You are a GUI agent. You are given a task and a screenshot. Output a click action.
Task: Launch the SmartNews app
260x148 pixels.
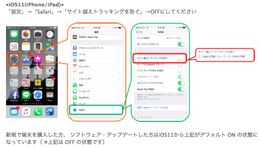click(x=50, y=59)
